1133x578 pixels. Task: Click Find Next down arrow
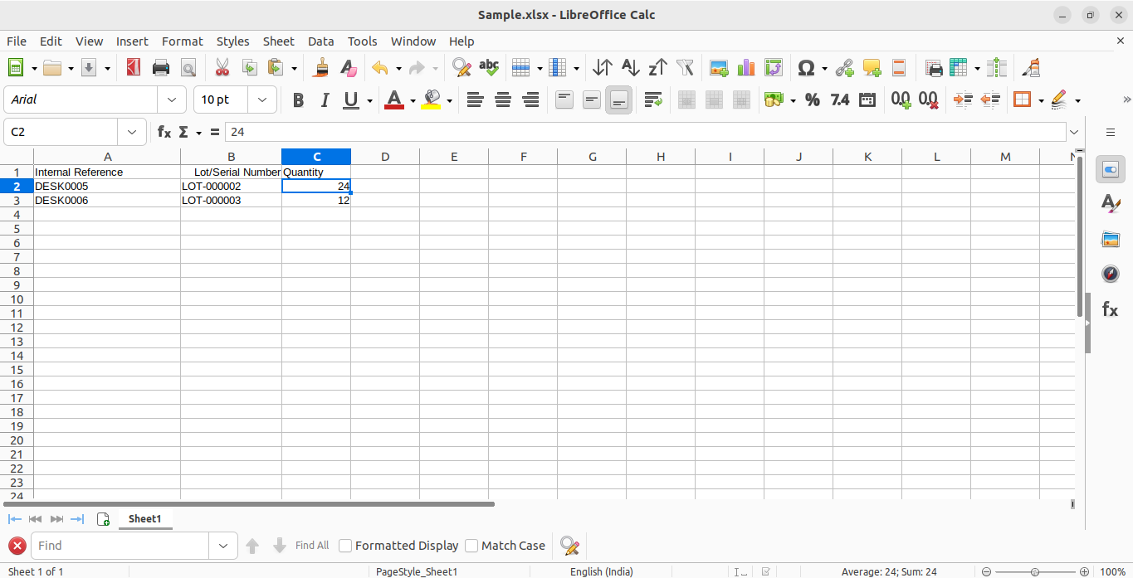pos(280,546)
